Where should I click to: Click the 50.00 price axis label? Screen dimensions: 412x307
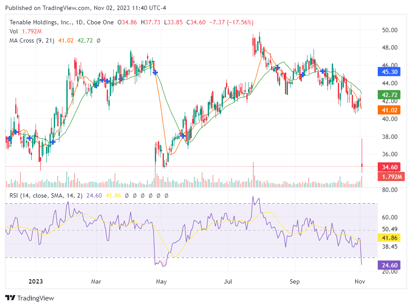pos(390,30)
